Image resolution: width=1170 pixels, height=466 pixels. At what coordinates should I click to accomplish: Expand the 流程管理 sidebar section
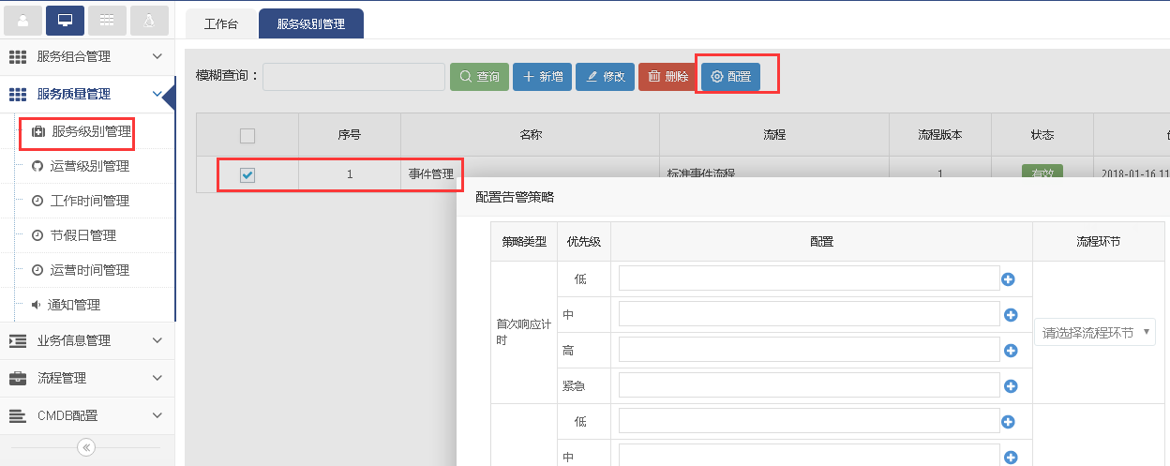(87, 378)
